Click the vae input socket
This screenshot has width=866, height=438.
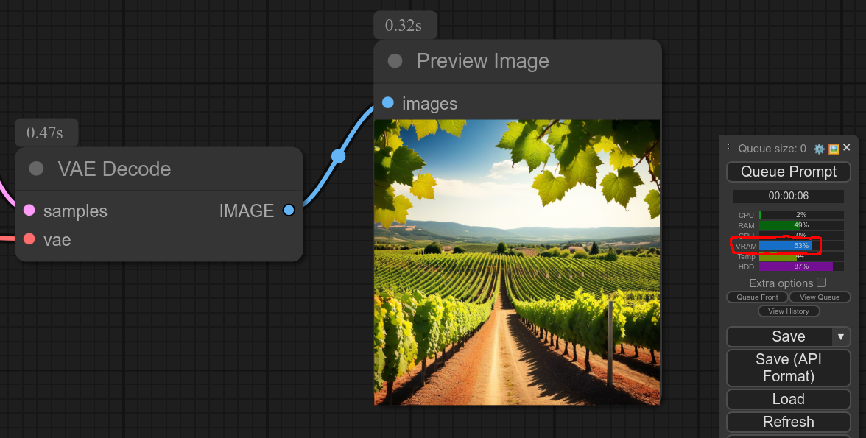point(29,239)
